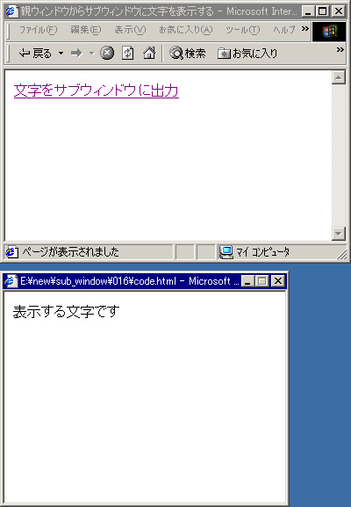Open the 編集(E) menu
The width and height of the screenshot is (351, 507).
click(x=86, y=30)
